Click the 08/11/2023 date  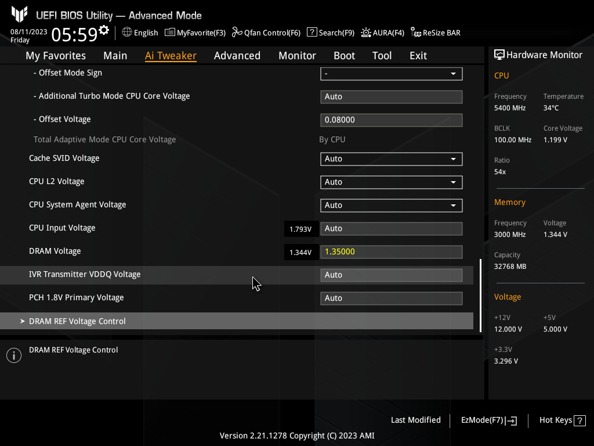tap(29, 32)
